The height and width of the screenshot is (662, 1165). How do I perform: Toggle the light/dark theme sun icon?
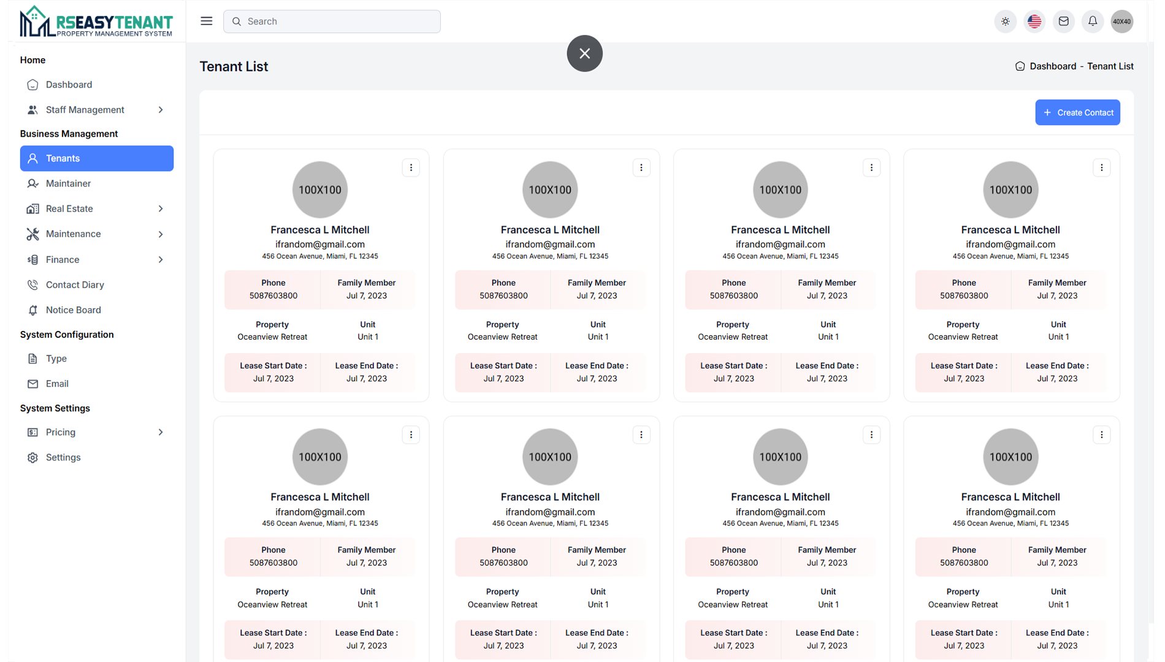[x=1005, y=21]
